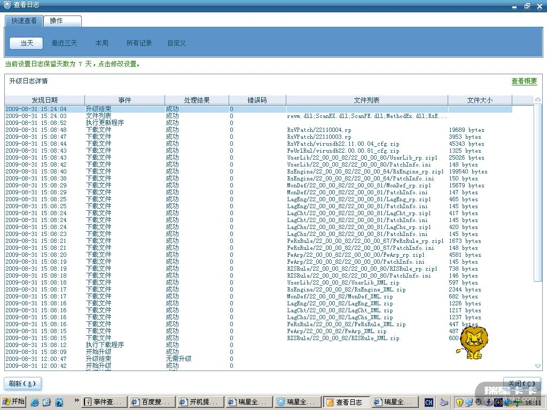
Task: Click the 关闭(C) button
Action: (x=521, y=384)
